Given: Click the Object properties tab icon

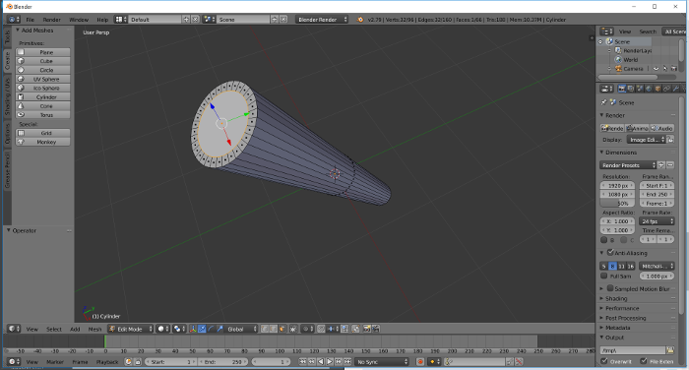Looking at the screenshot, I should [x=658, y=89].
